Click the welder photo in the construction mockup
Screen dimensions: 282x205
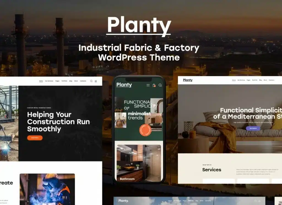47,189
